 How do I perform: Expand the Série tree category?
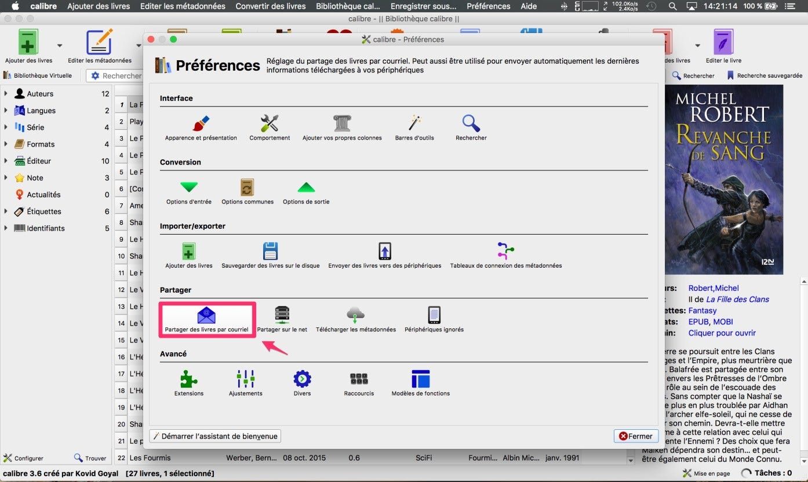(6, 127)
